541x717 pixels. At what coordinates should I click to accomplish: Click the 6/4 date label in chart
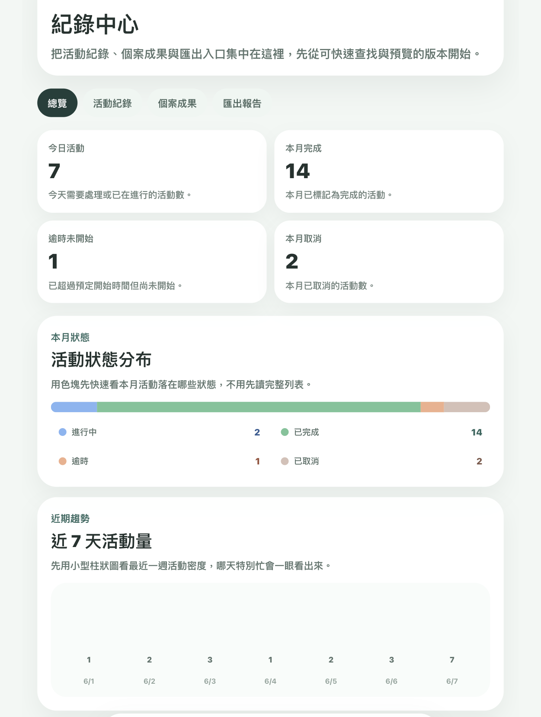point(271,681)
